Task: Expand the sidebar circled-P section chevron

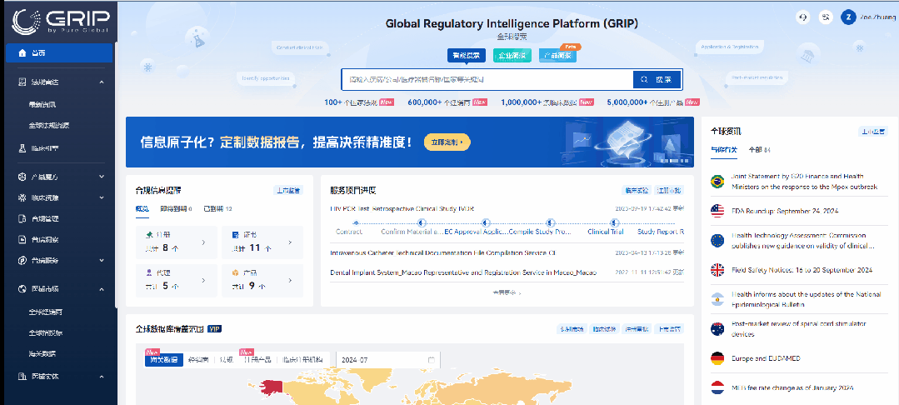Action: (x=102, y=261)
